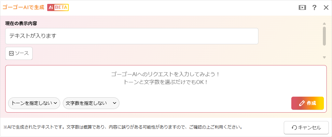Click the pencil icon on 作成 button

click(x=302, y=103)
